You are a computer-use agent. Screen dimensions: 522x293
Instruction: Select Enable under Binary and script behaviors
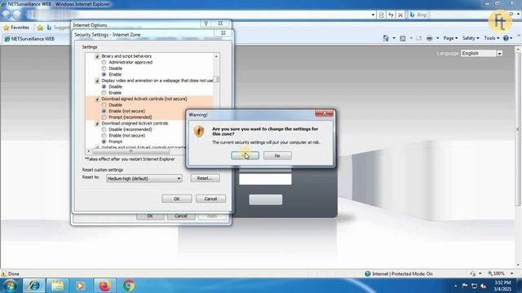pyautogui.click(x=104, y=74)
